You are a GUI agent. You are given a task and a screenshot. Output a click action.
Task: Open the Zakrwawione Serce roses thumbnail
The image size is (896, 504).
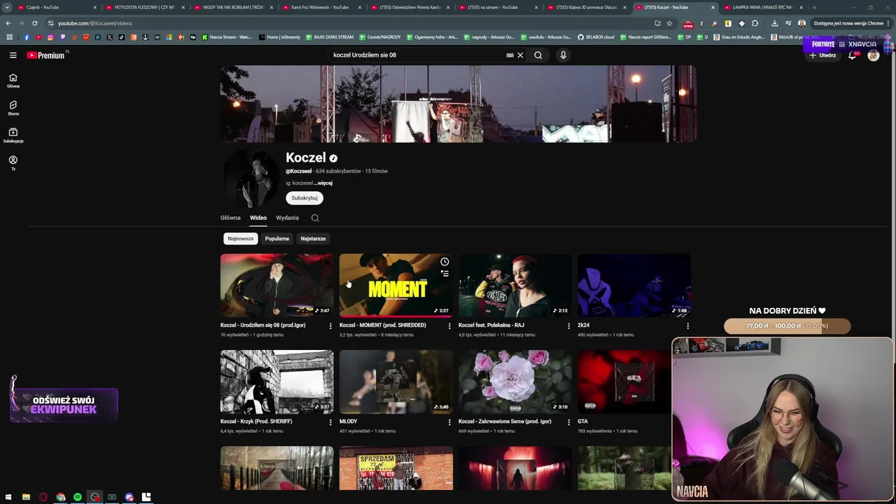click(x=515, y=381)
